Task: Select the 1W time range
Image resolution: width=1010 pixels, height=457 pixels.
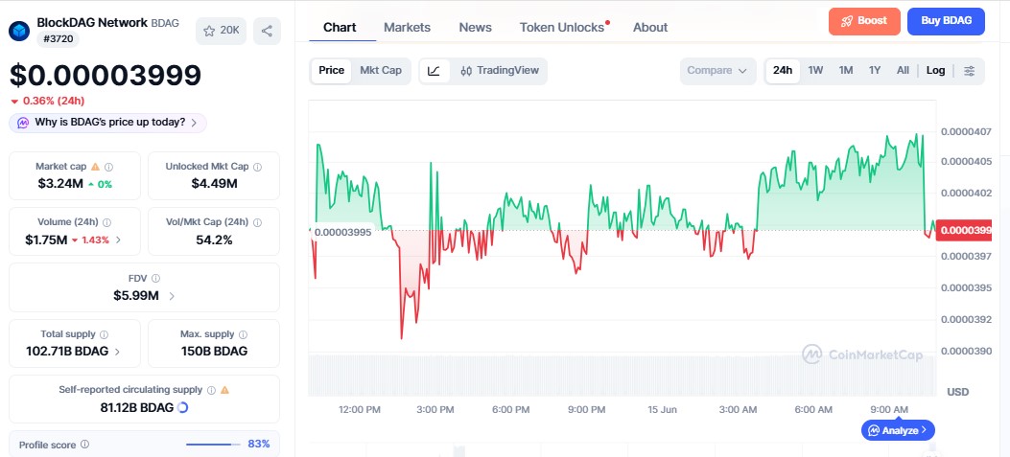Action: 815,71
